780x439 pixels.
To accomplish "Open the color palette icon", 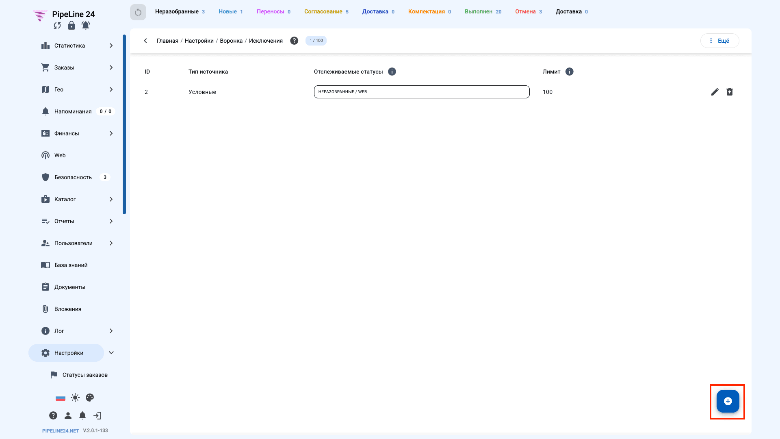I will [x=90, y=398].
